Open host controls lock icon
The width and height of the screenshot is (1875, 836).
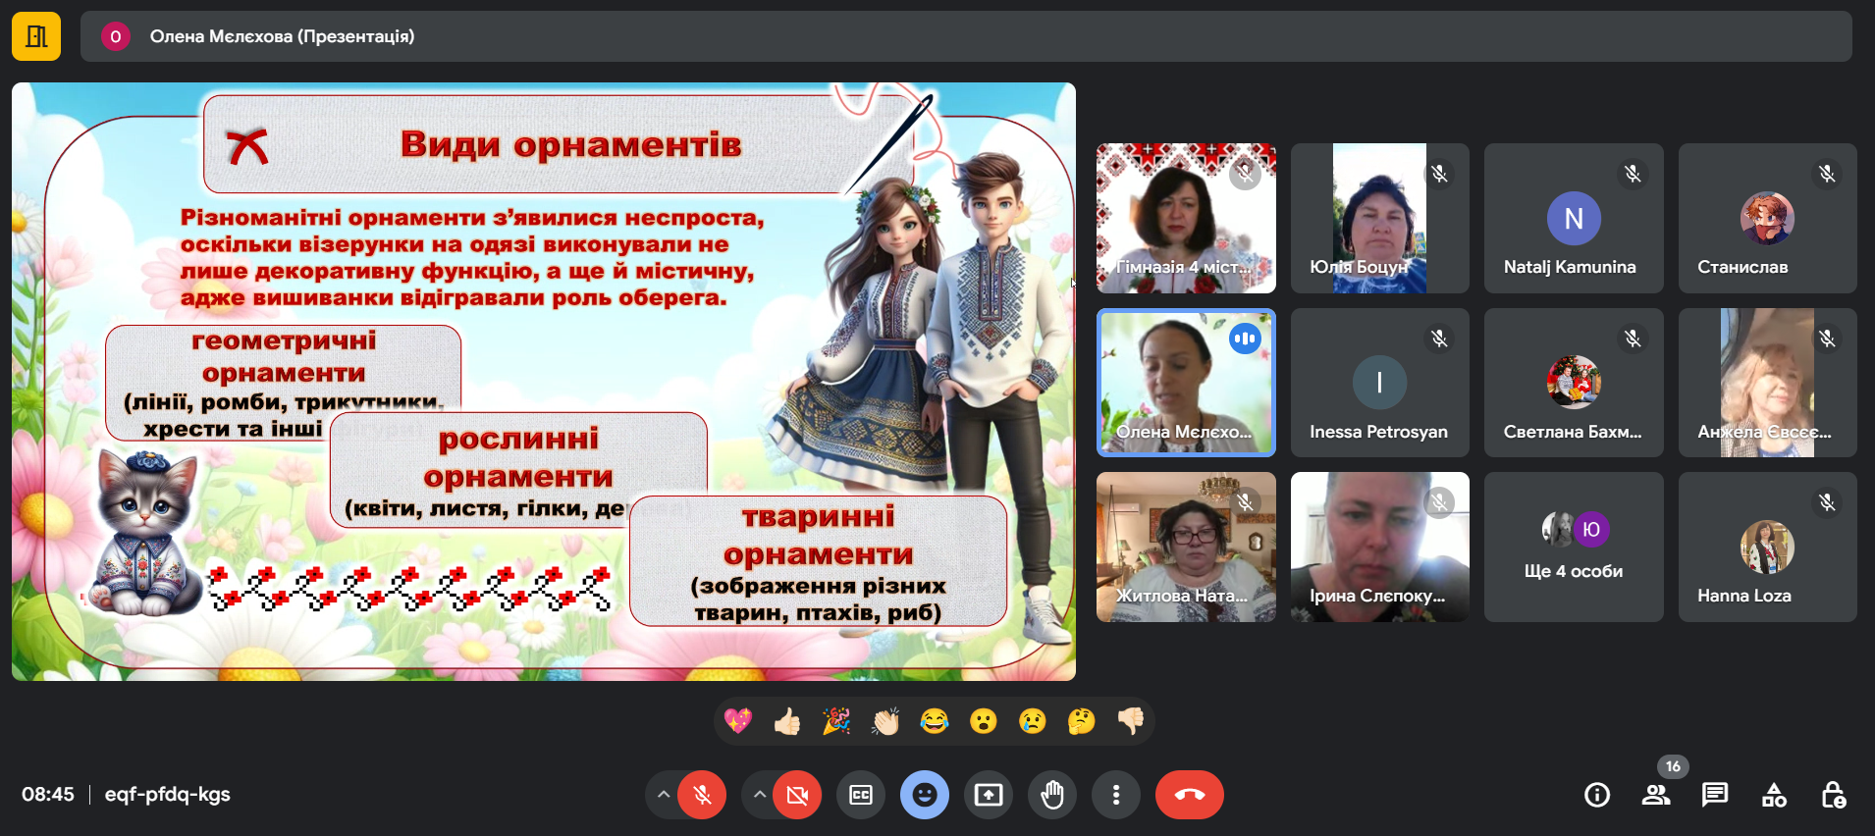[x=1833, y=795]
